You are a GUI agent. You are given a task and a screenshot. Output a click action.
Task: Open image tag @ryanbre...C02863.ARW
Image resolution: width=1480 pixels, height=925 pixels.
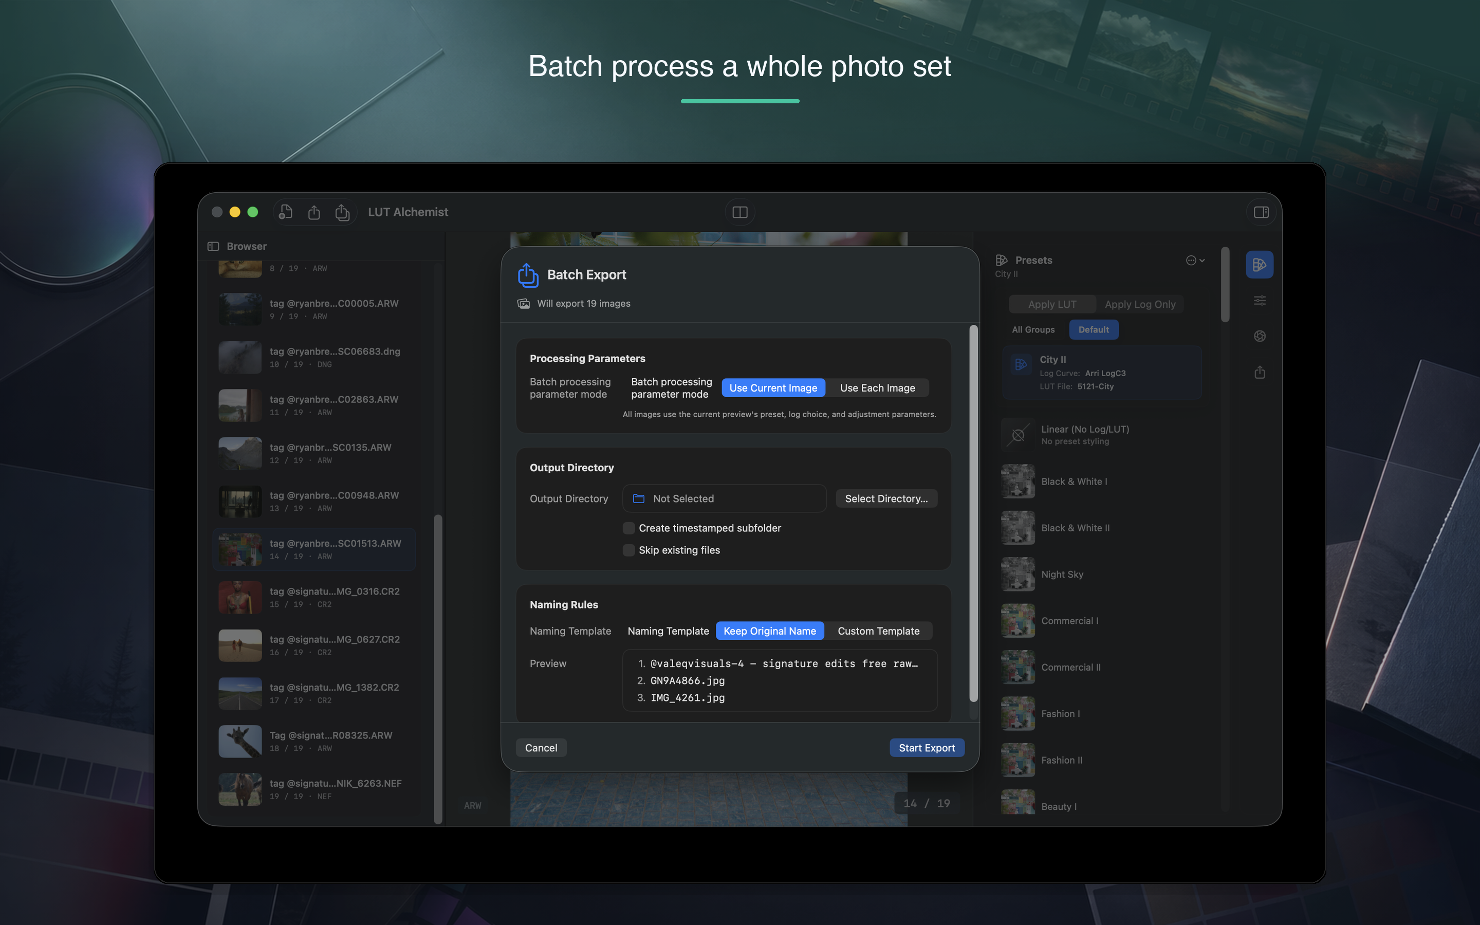tap(314, 405)
